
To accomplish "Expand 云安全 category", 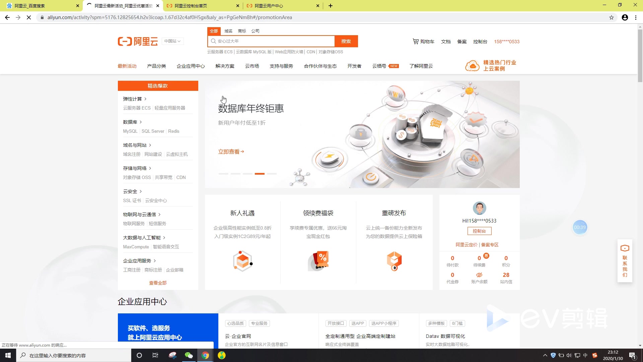I will click(x=132, y=191).
